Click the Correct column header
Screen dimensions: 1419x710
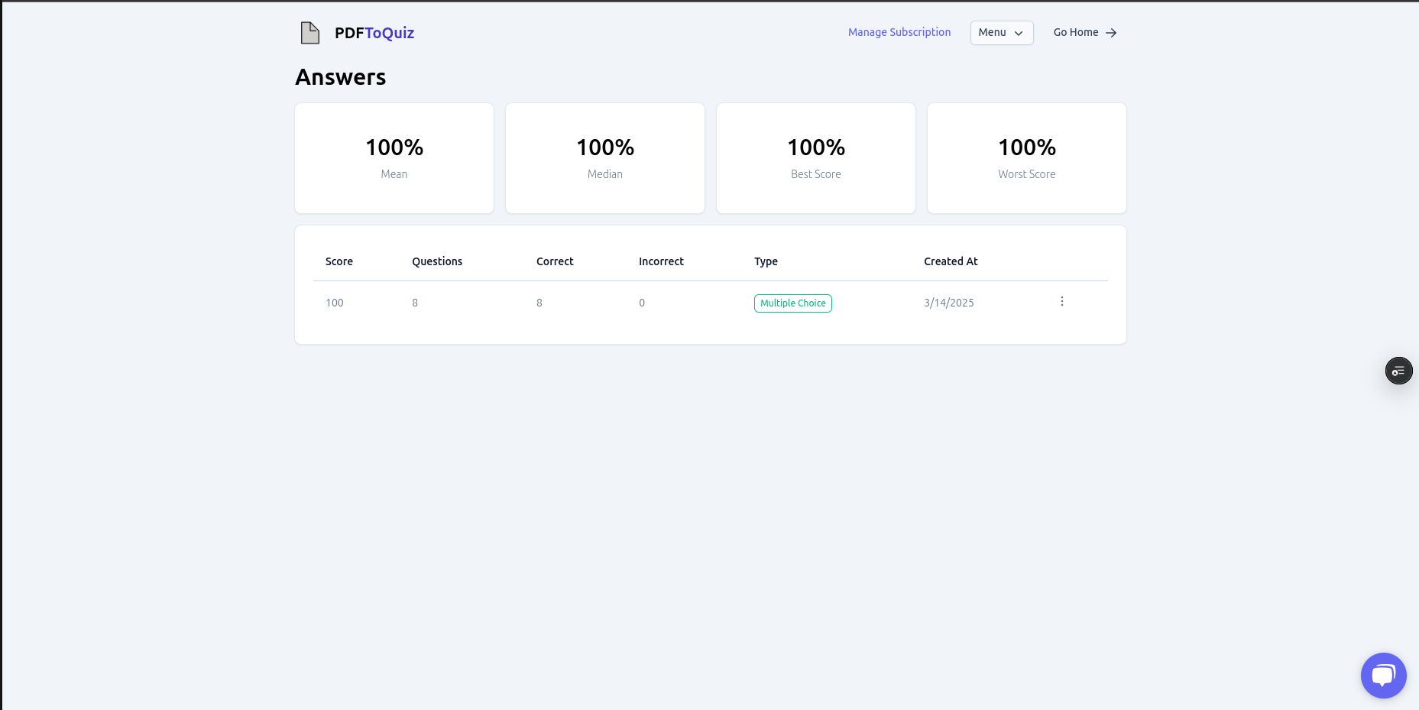pos(555,261)
